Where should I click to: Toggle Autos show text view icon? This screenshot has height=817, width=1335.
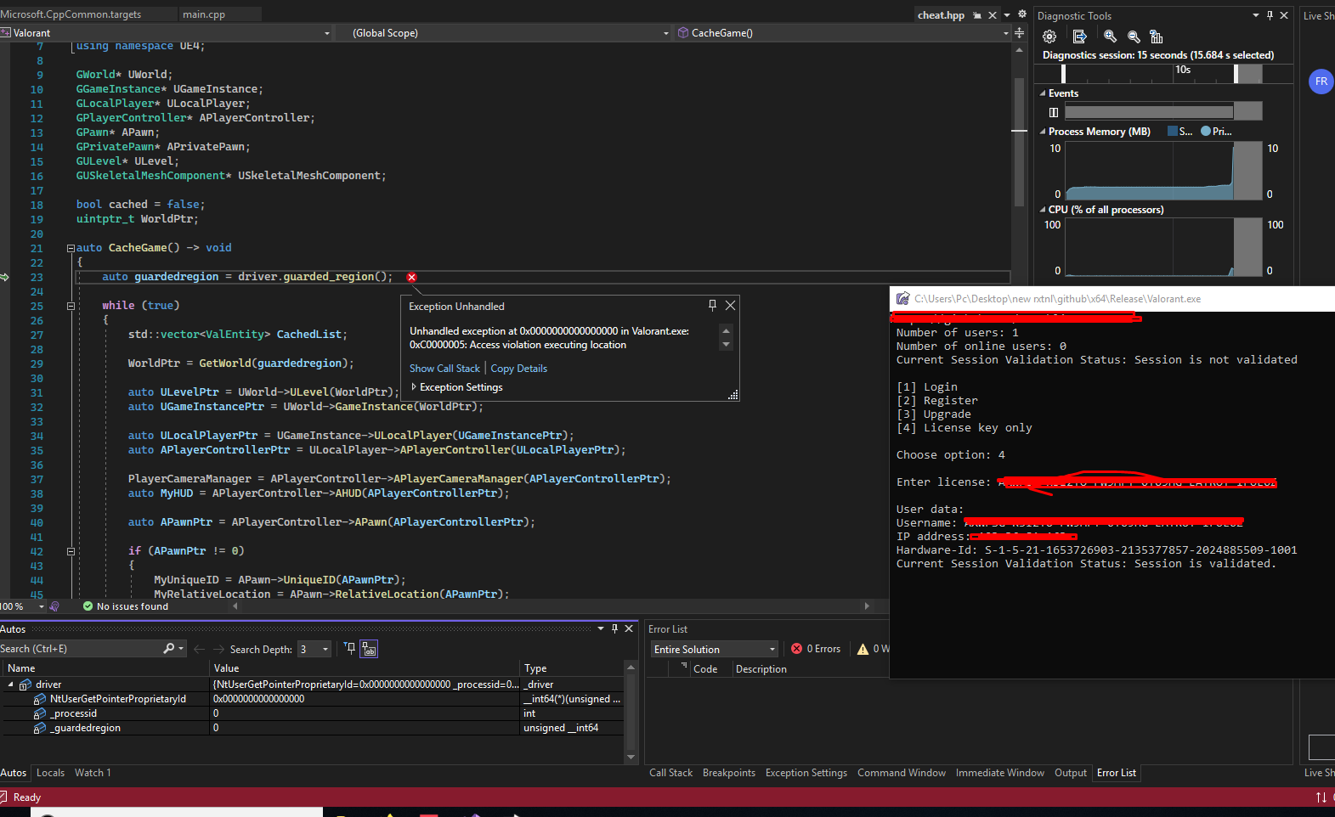click(369, 649)
